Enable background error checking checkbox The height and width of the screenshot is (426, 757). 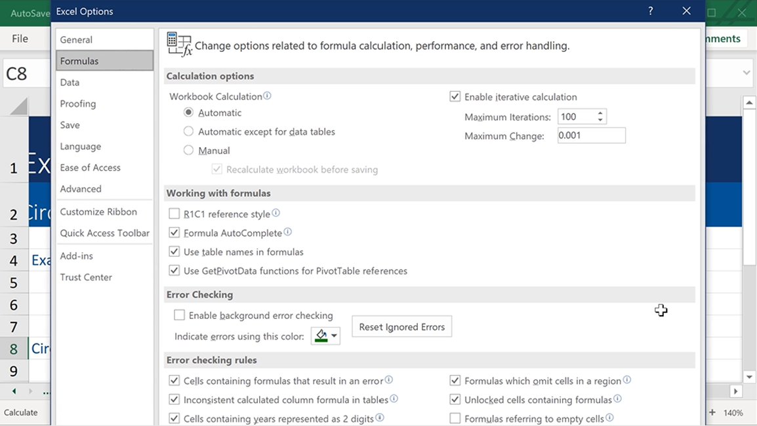(x=179, y=316)
